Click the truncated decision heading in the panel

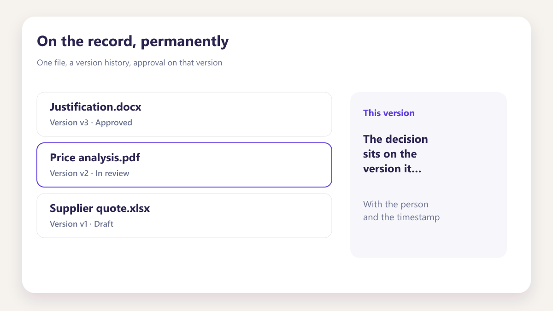tap(395, 154)
